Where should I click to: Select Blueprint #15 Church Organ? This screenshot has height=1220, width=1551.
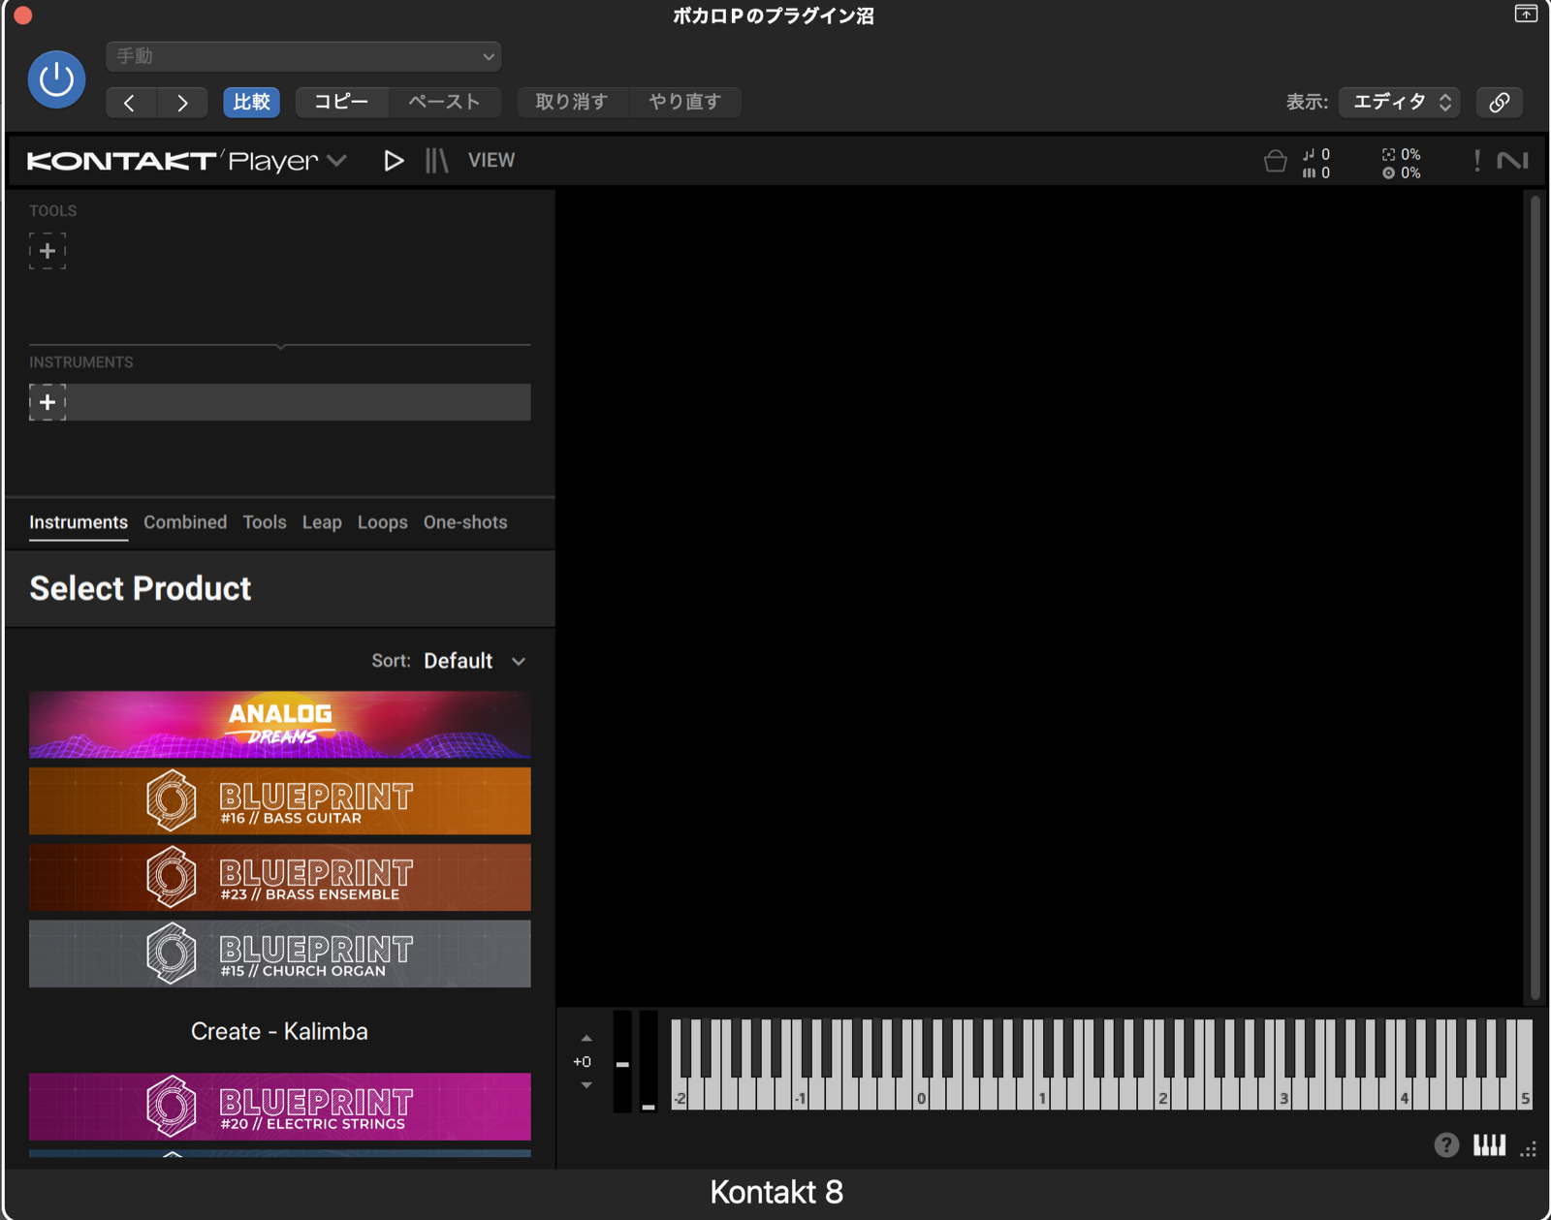click(280, 954)
